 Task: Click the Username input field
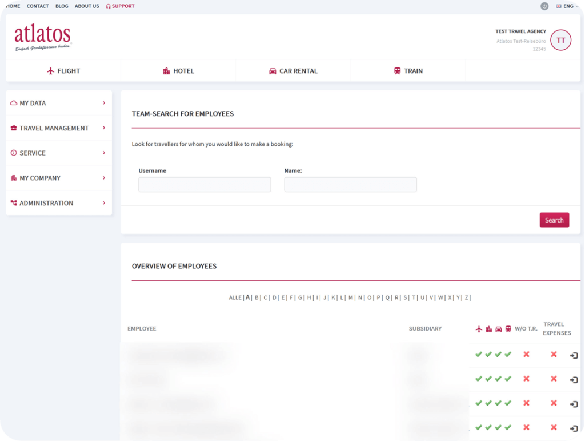coord(205,185)
